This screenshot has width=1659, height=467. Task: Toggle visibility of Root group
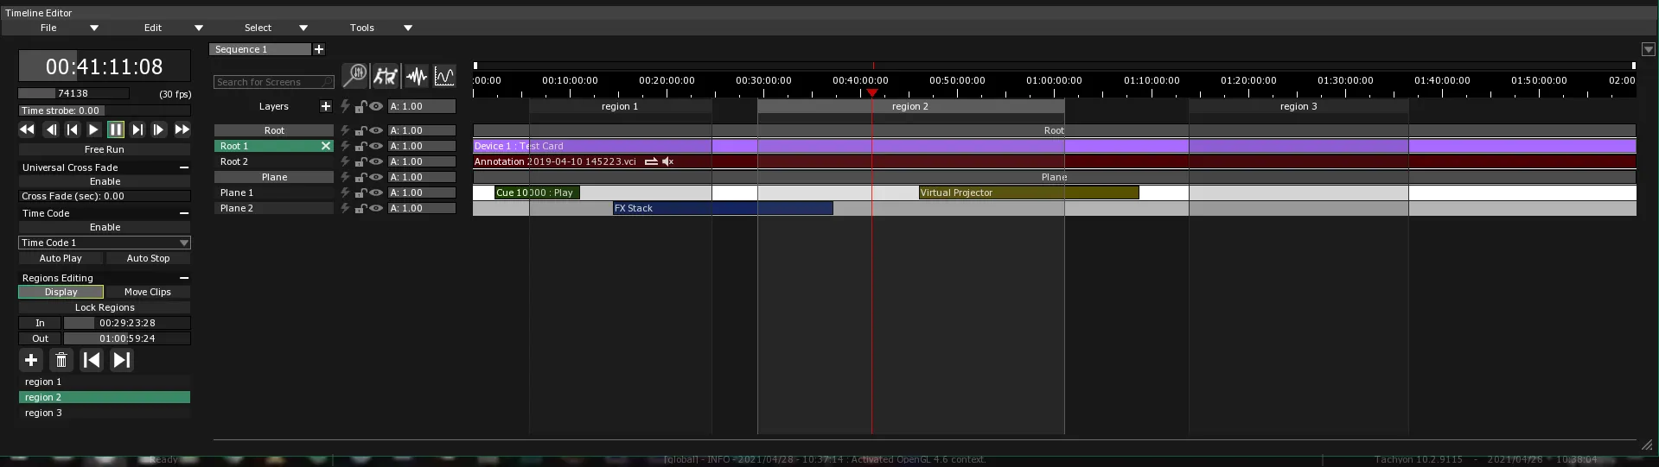pos(376,130)
